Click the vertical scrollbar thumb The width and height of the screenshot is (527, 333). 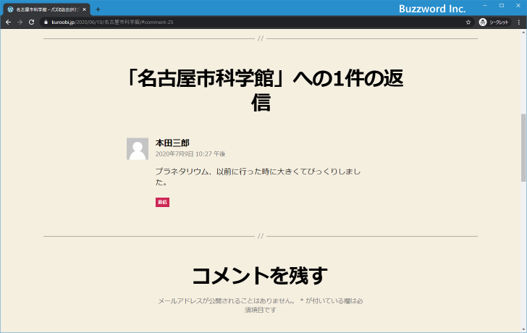click(x=523, y=148)
